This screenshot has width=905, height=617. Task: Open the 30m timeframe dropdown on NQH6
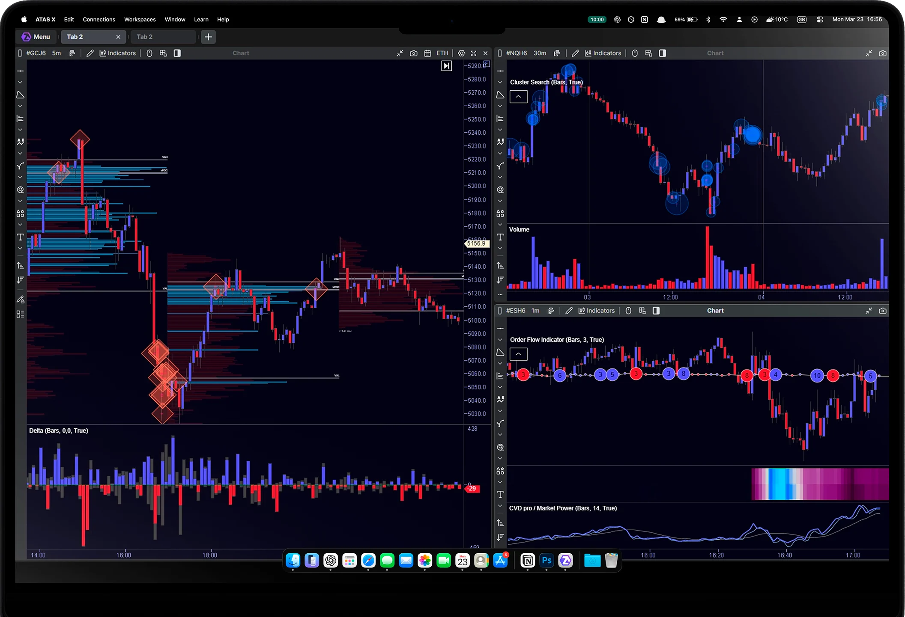click(540, 53)
